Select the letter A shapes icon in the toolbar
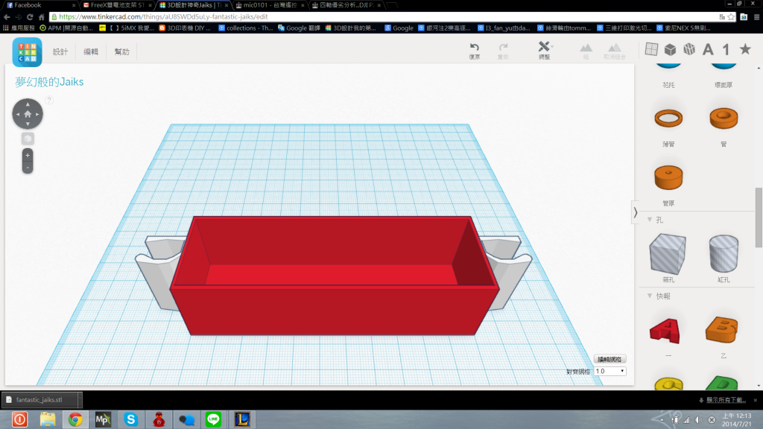This screenshot has height=429, width=763. [x=708, y=49]
